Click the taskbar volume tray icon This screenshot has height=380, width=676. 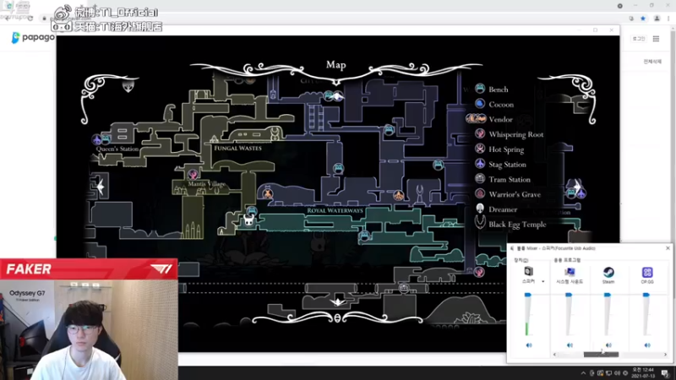click(x=617, y=373)
